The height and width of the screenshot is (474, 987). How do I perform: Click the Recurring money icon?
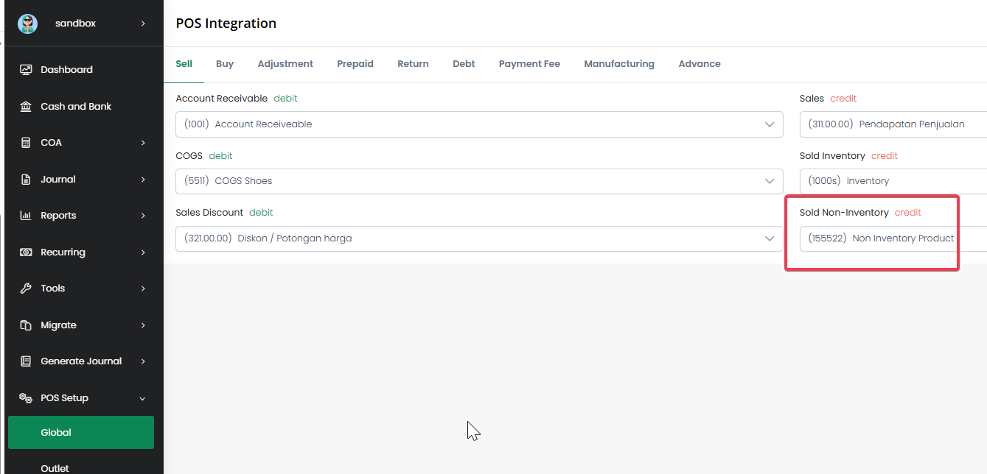26,252
